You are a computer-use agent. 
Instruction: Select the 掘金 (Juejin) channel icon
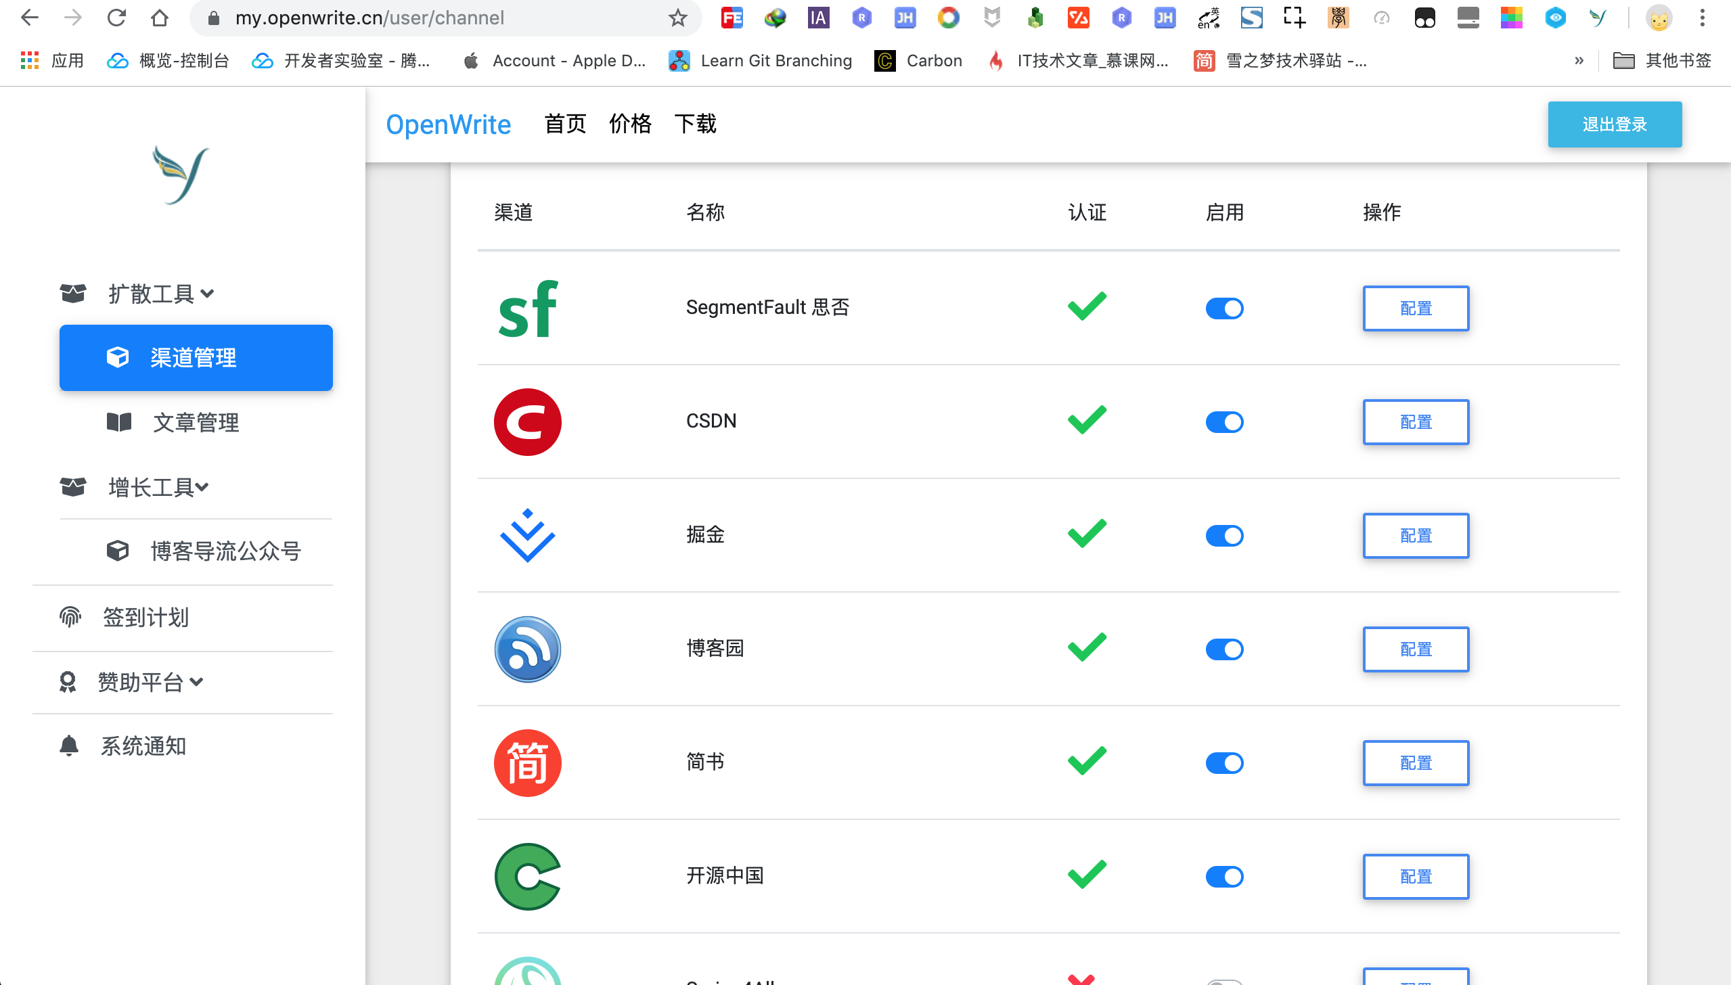528,535
